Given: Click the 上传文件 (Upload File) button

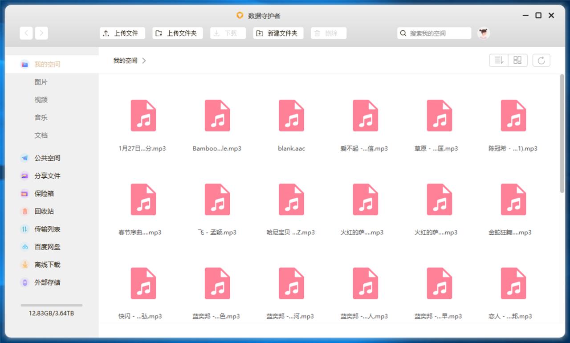Looking at the screenshot, I should point(122,33).
